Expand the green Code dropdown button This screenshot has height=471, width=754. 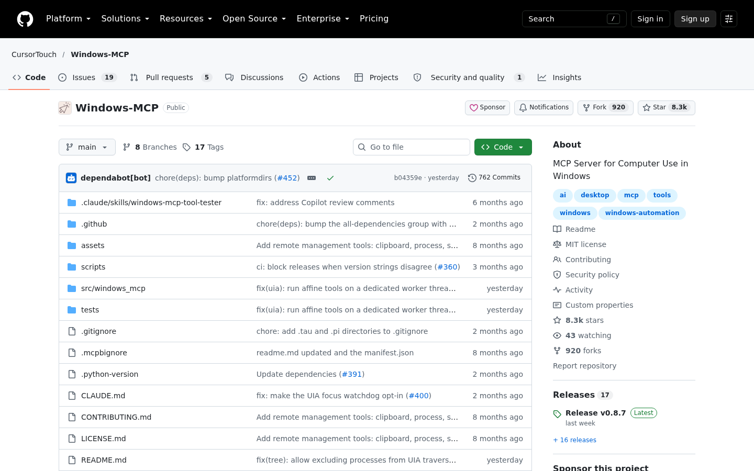coord(503,147)
